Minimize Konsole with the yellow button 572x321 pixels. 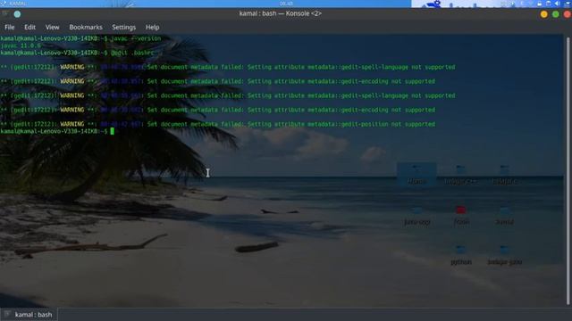tap(544, 14)
